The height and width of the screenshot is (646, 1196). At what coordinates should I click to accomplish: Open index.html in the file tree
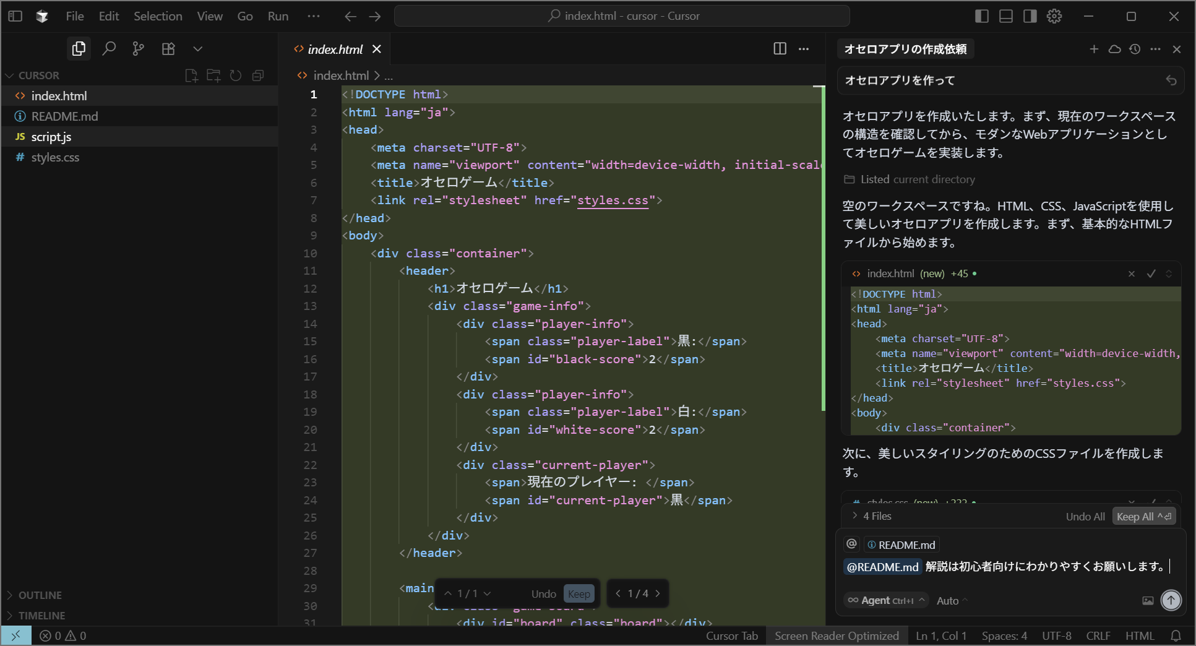139,96
